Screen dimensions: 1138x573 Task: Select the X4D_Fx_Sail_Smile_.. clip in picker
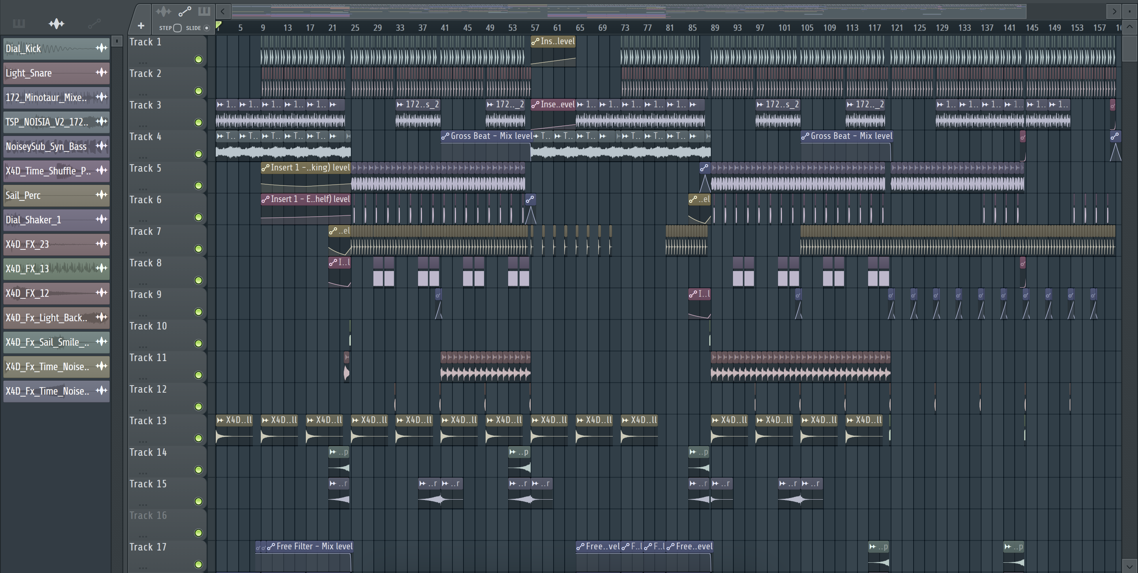(x=56, y=342)
